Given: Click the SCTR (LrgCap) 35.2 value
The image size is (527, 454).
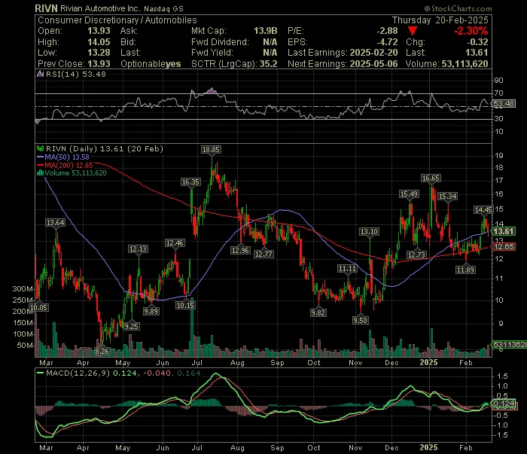Looking at the screenshot, I should 268,64.
